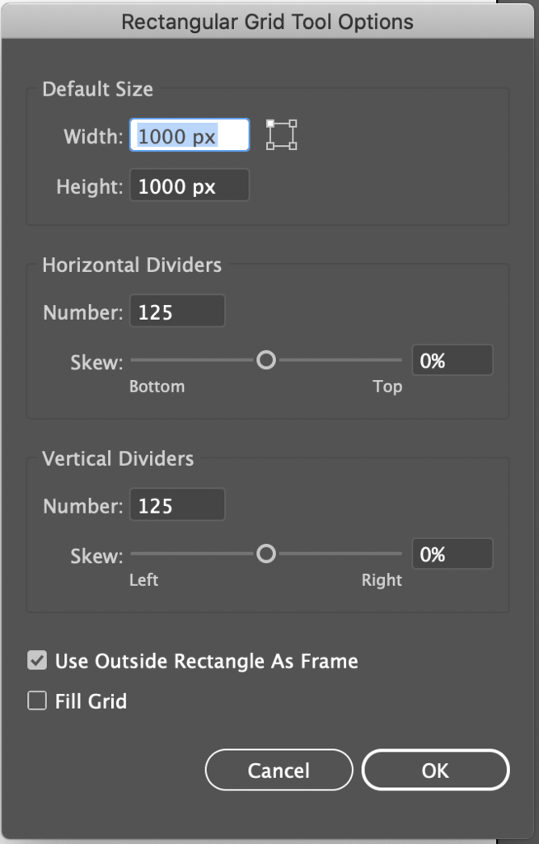Screen dimensions: 539x844
Task: Click the Left label under vertical skew
Action: click(143, 580)
